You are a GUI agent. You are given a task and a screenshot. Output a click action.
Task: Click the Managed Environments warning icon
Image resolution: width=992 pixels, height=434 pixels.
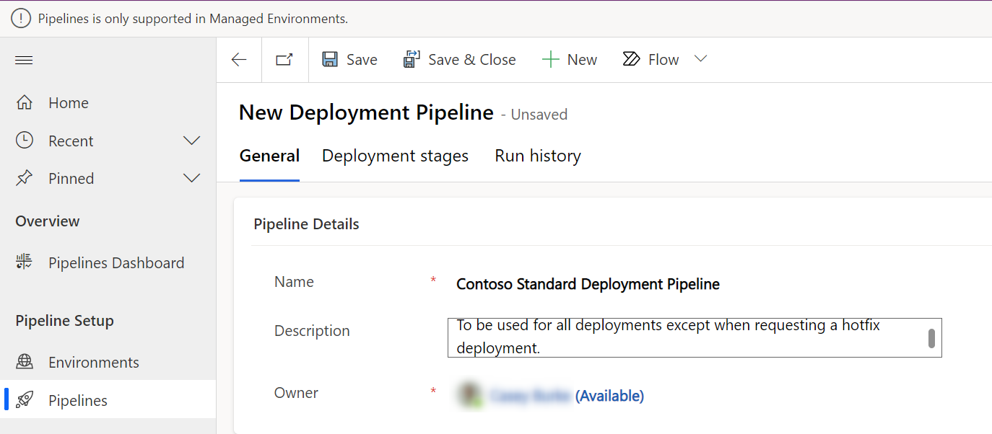tap(20, 18)
